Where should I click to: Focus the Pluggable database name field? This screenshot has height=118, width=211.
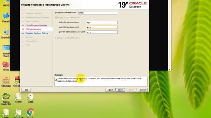[x=98, y=13]
